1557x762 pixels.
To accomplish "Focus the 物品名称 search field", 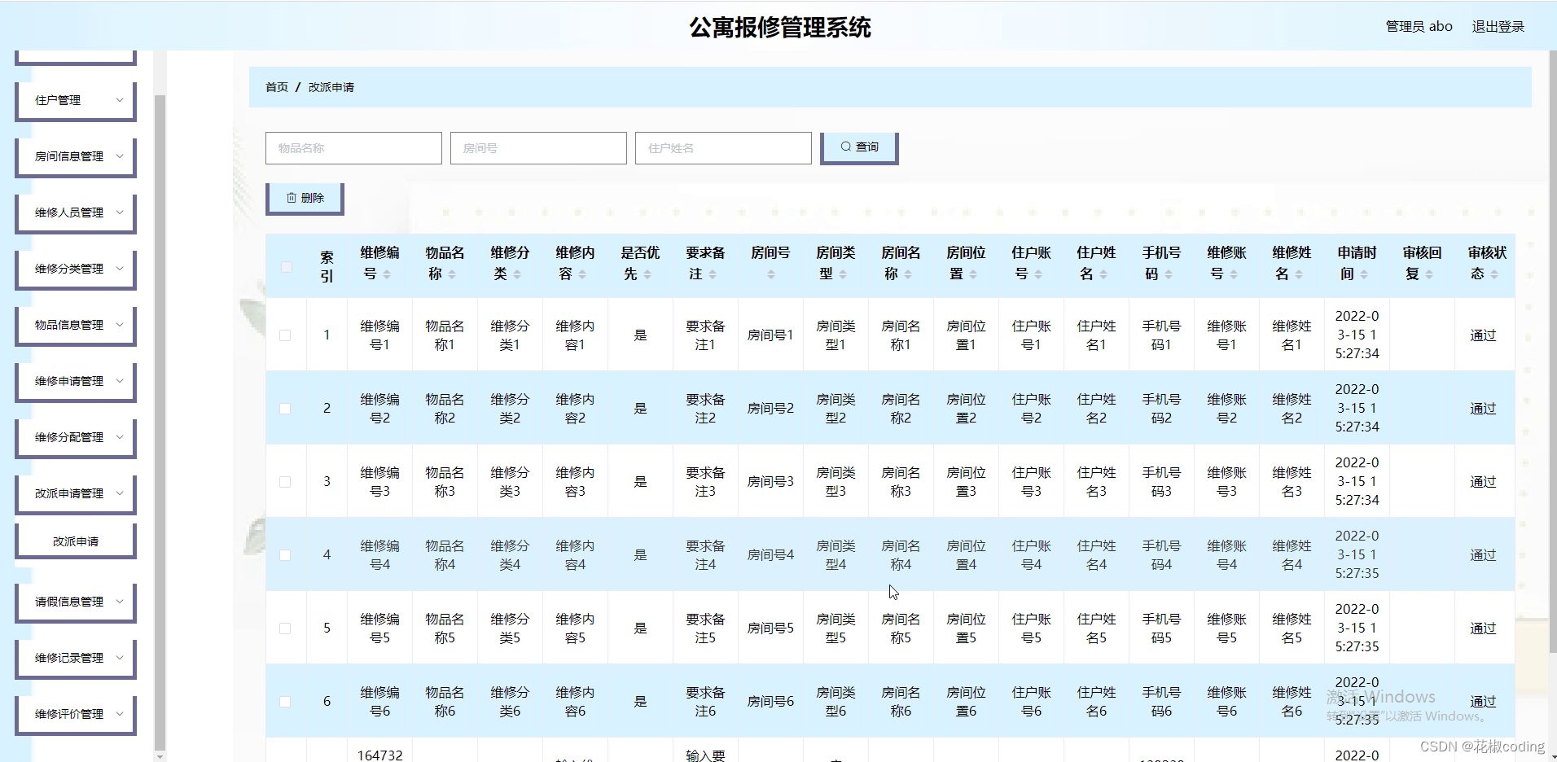I will pos(353,148).
